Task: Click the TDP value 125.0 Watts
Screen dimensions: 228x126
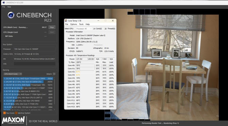Action: point(109,51)
